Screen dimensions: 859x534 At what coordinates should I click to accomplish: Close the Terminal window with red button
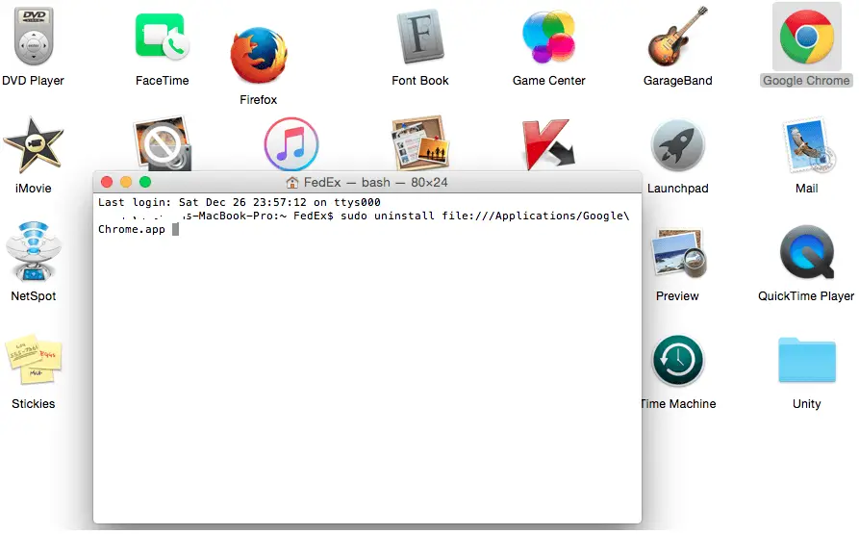(107, 183)
